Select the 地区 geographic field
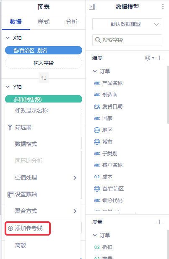This screenshot has width=169, height=259. click(103, 130)
